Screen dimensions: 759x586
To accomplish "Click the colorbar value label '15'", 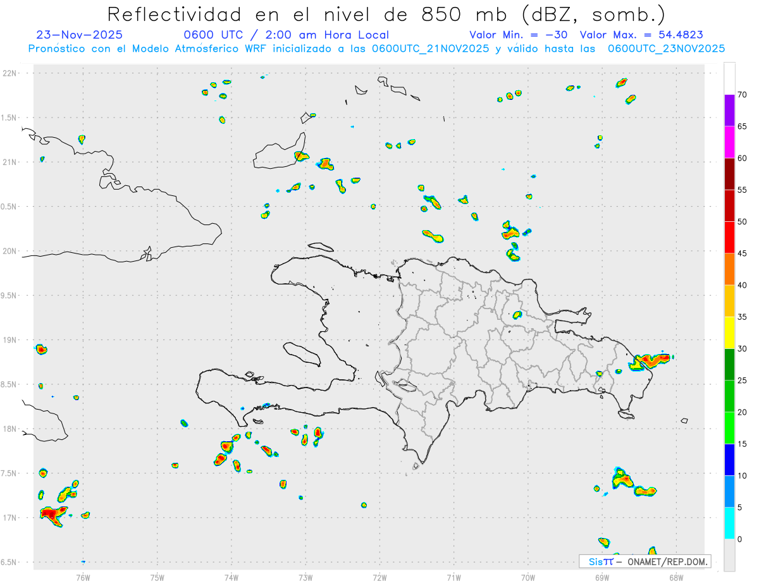I will click(x=743, y=444).
